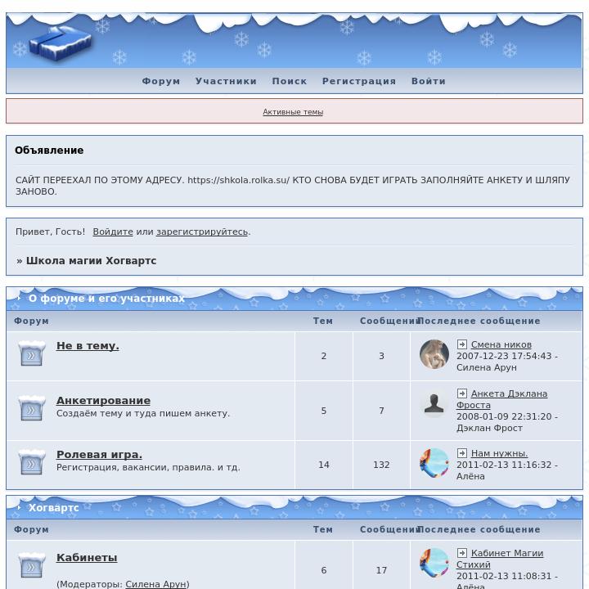Image resolution: width=589 pixels, height=589 pixels.
Task: Open moderator Силена Арун profile link
Action: point(156,584)
